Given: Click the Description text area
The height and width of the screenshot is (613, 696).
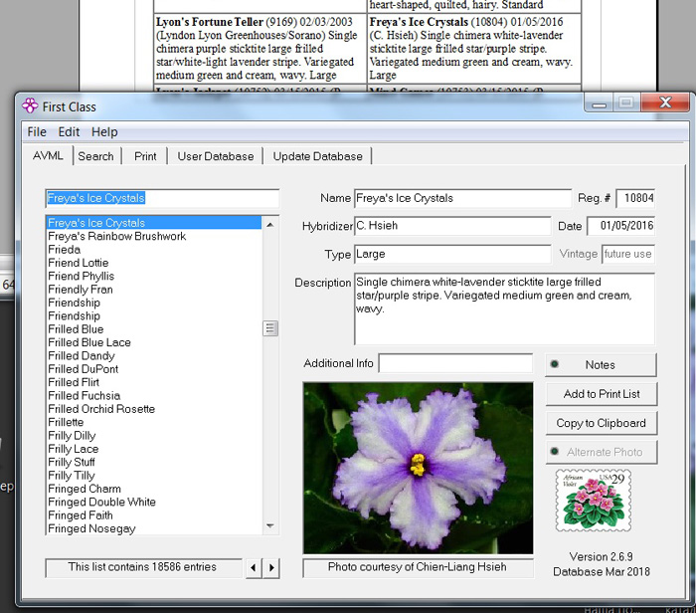Looking at the screenshot, I should (504, 308).
